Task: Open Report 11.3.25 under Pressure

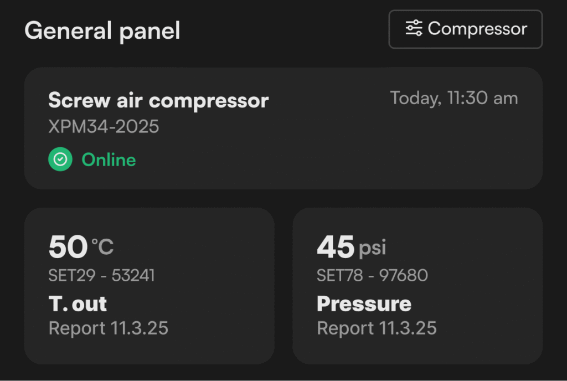Action: (377, 328)
